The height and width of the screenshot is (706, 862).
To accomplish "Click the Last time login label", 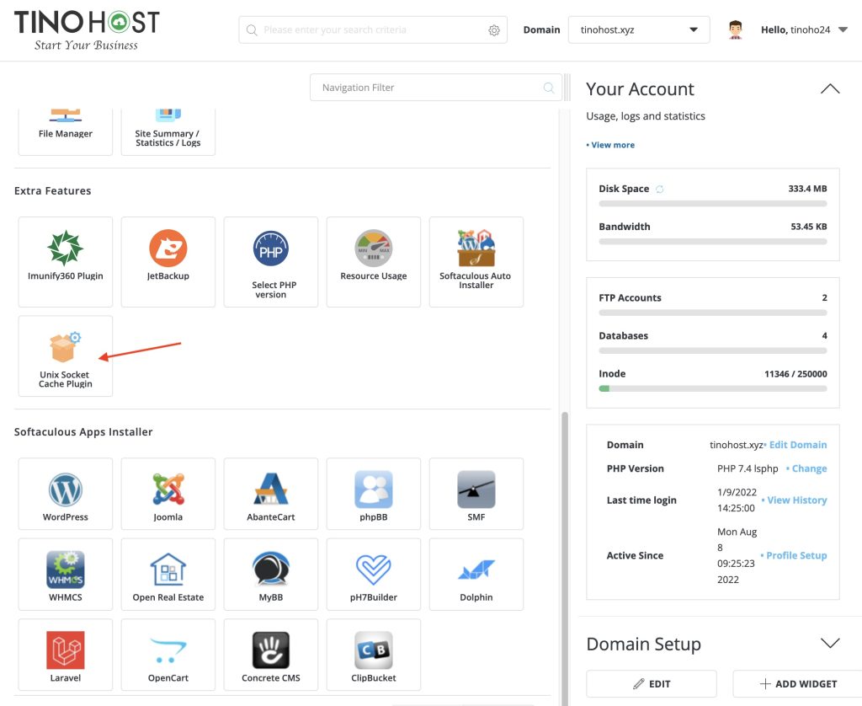I will (641, 500).
